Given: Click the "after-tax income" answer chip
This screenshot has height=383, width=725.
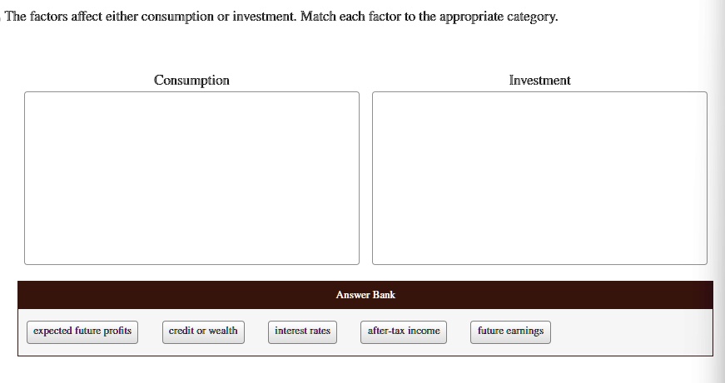Looking at the screenshot, I should pyautogui.click(x=404, y=332).
